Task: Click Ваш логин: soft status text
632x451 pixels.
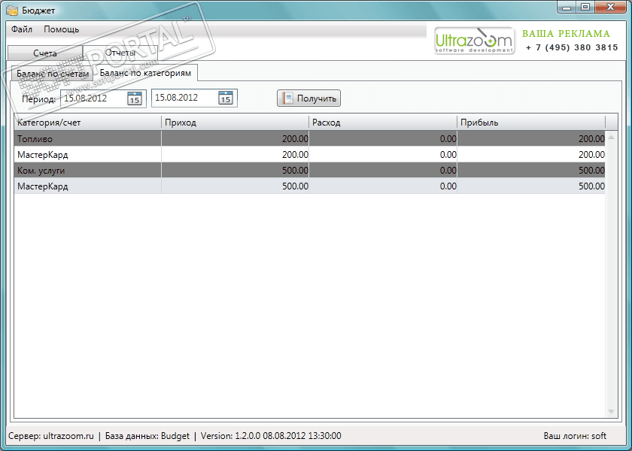Action: click(575, 436)
